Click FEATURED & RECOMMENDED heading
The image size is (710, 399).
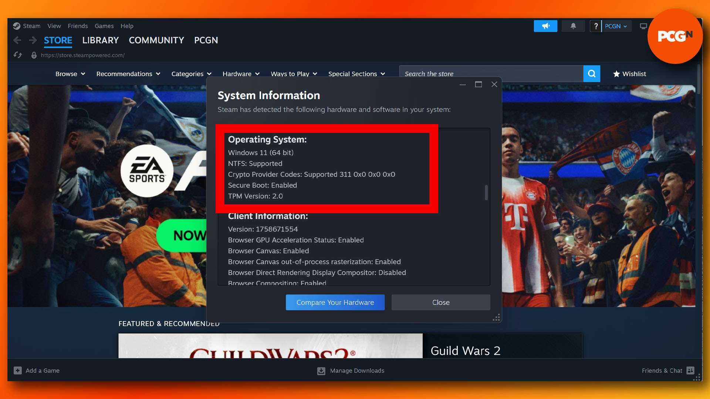tap(169, 324)
